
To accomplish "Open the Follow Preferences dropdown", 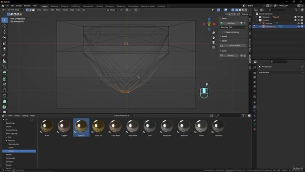I will [124, 116].
